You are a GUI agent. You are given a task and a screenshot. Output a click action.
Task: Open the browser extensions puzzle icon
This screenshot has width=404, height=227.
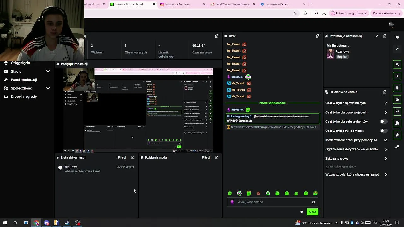[305, 13]
